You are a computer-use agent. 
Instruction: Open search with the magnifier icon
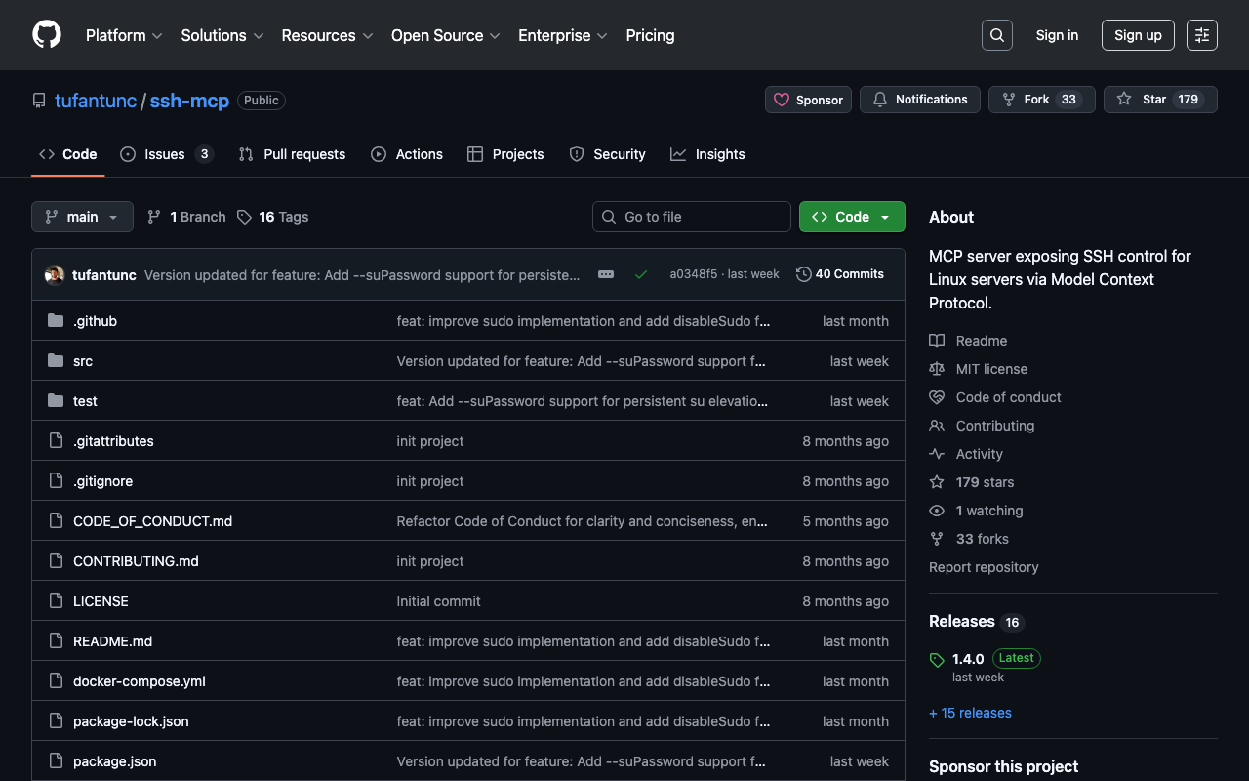[996, 35]
